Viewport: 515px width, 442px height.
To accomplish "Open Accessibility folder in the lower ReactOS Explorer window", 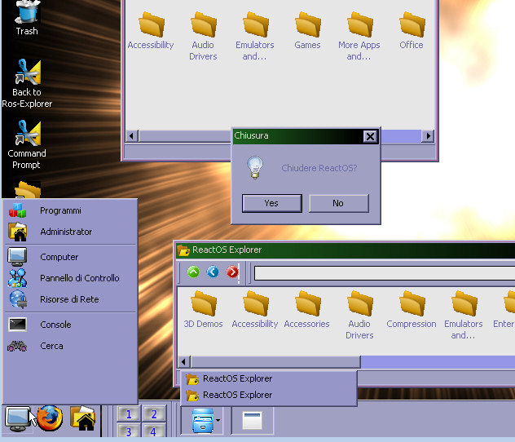I will tap(255, 310).
